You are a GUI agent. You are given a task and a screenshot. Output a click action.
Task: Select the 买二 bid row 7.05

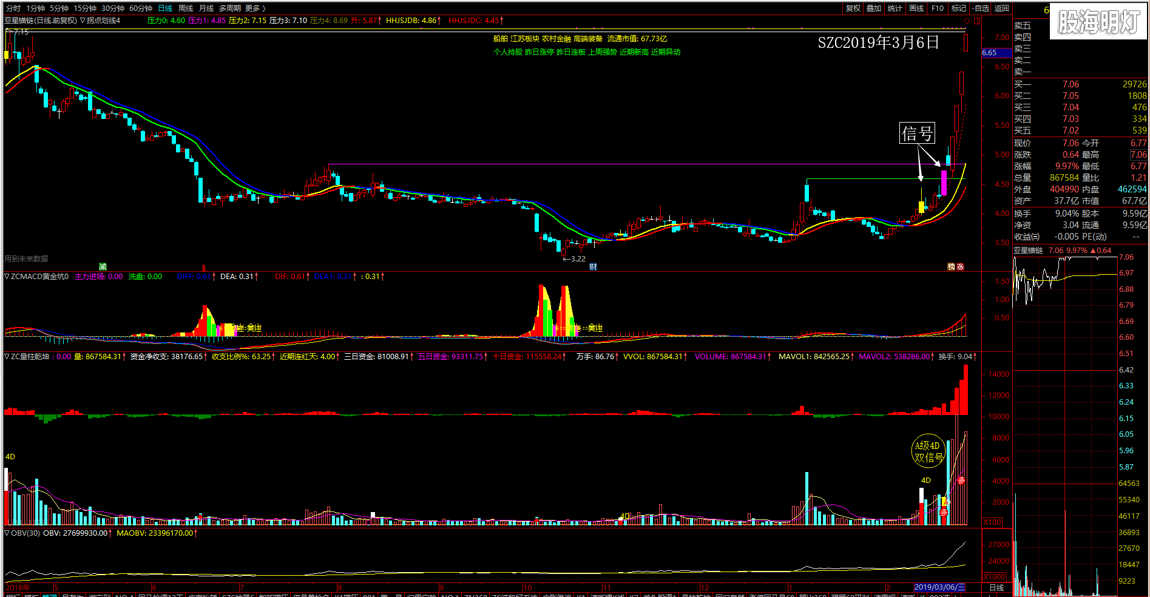click(1080, 96)
